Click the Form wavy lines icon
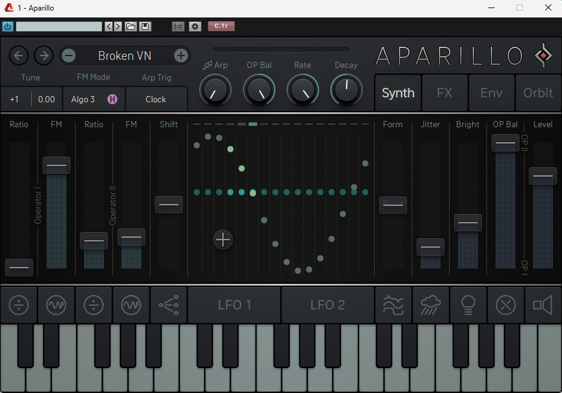 [x=393, y=305]
